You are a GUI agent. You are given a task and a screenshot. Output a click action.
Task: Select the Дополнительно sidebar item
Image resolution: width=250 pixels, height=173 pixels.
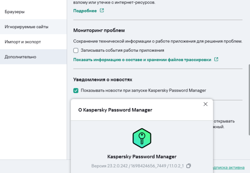pyautogui.click(x=20, y=57)
